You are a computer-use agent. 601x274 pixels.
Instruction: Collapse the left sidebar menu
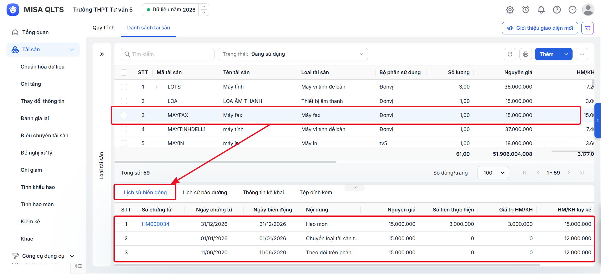pos(78,266)
